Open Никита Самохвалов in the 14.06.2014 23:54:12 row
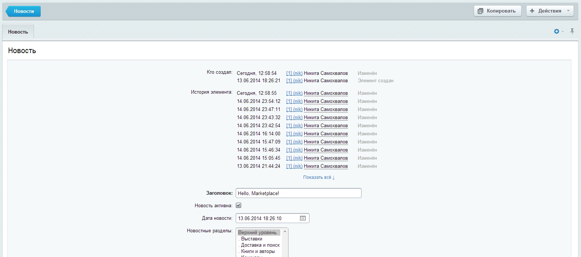The image size is (581, 257). (326, 101)
